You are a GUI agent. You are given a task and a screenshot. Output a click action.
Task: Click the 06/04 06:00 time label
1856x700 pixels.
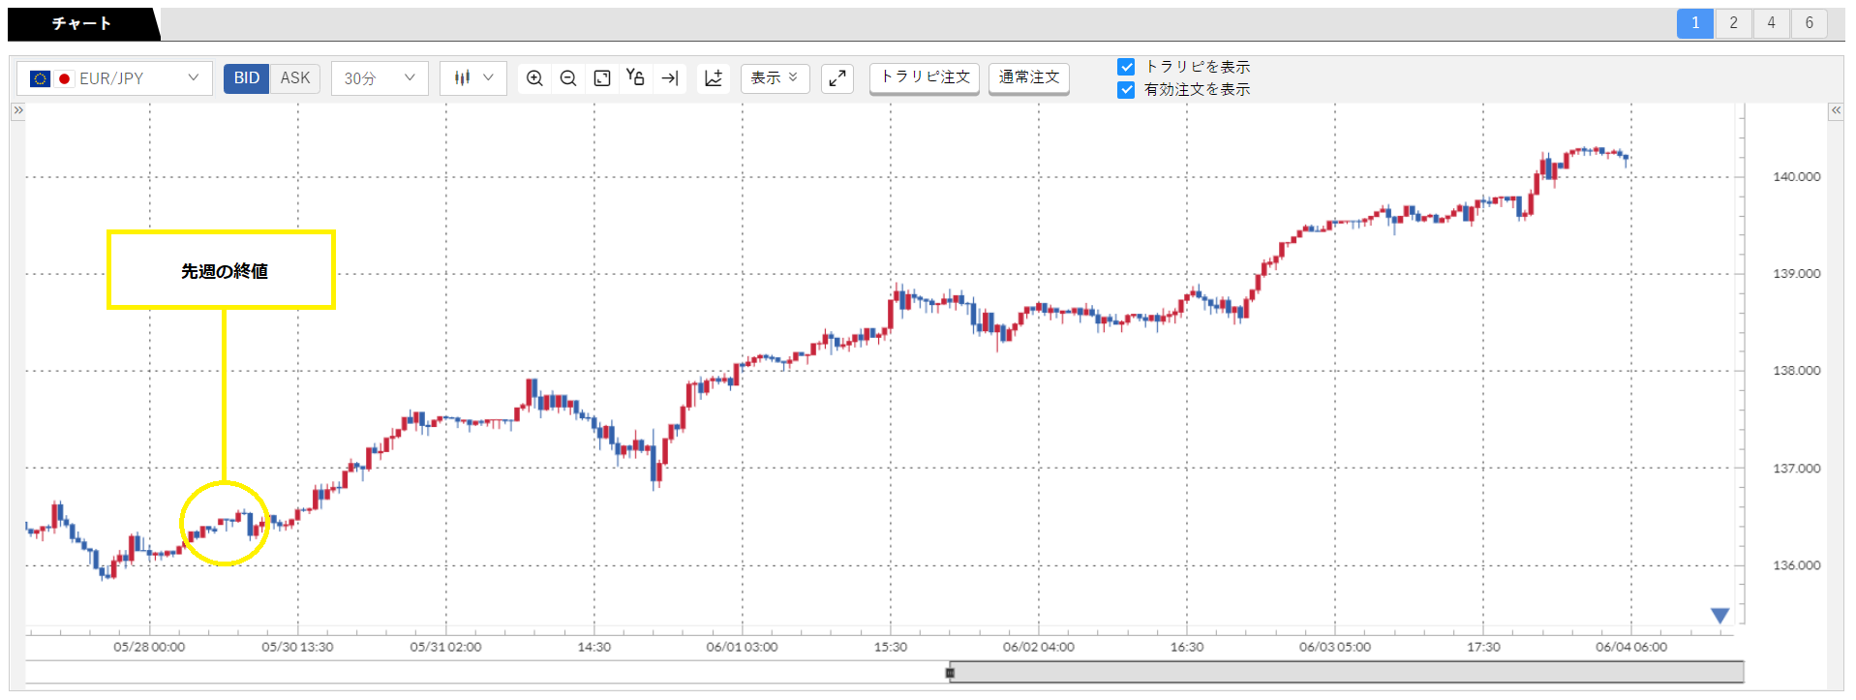[x=1631, y=647]
